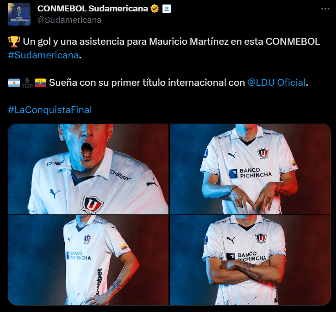Click the LDU crest in top-left photo
The width and height of the screenshot is (336, 312).
click(x=93, y=205)
